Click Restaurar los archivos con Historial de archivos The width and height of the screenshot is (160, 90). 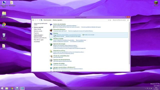tap(63, 53)
